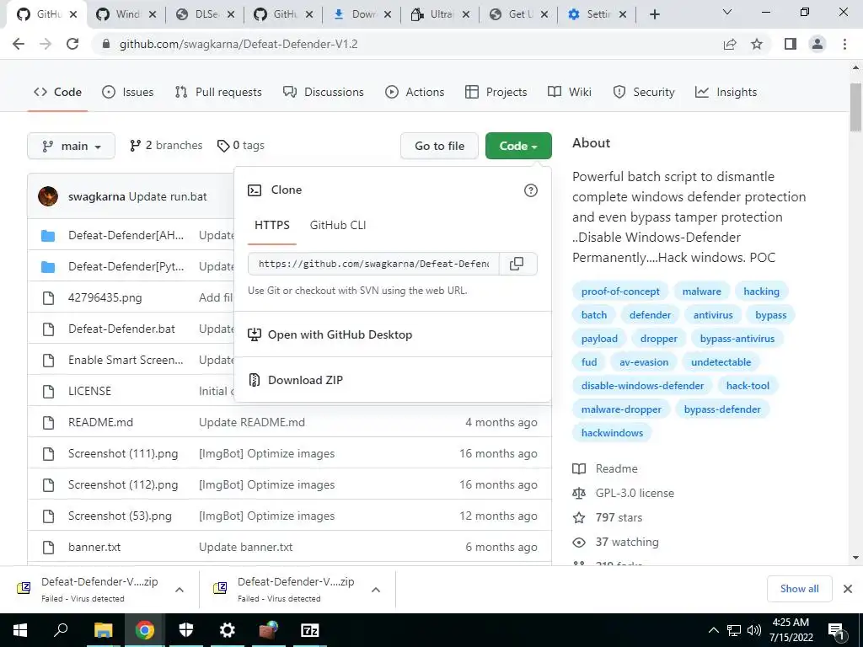The width and height of the screenshot is (863, 647).
Task: Open the 0 tags link
Action: tap(241, 145)
